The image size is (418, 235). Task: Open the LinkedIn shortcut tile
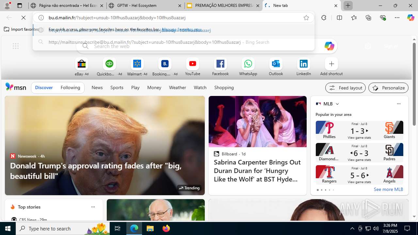(x=304, y=67)
